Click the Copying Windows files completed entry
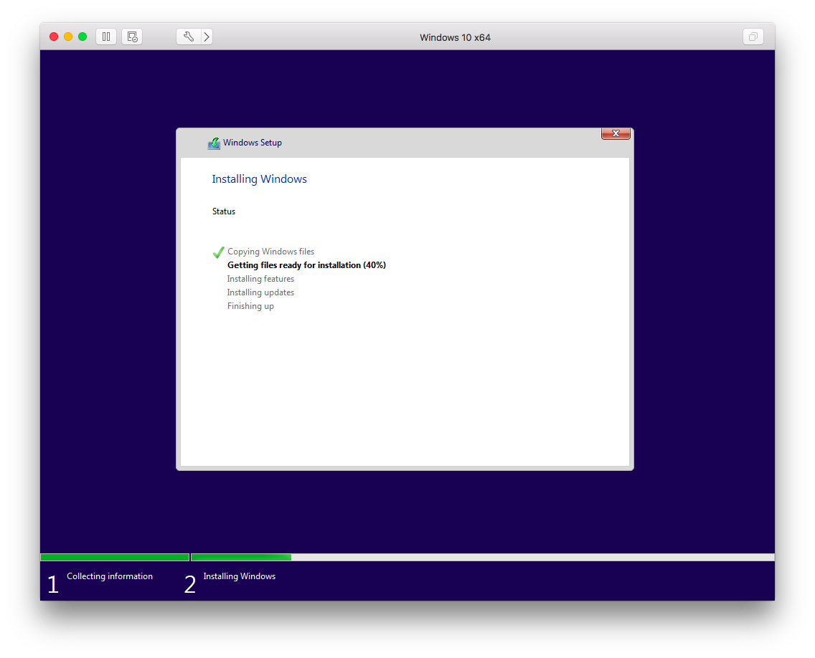 point(270,252)
